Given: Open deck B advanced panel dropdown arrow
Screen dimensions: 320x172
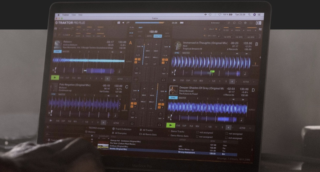Looking at the screenshot, I should tap(254, 82).
